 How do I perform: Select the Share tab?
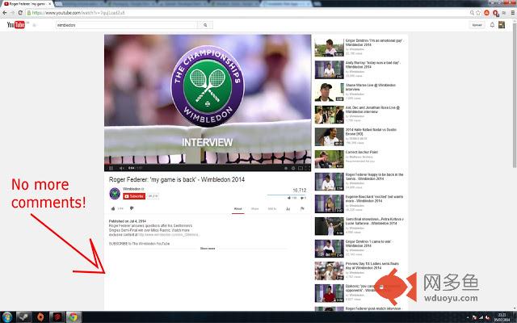point(255,208)
